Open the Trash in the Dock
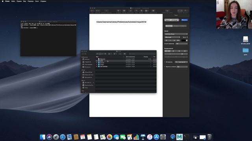252x141 pixels. tap(209, 137)
